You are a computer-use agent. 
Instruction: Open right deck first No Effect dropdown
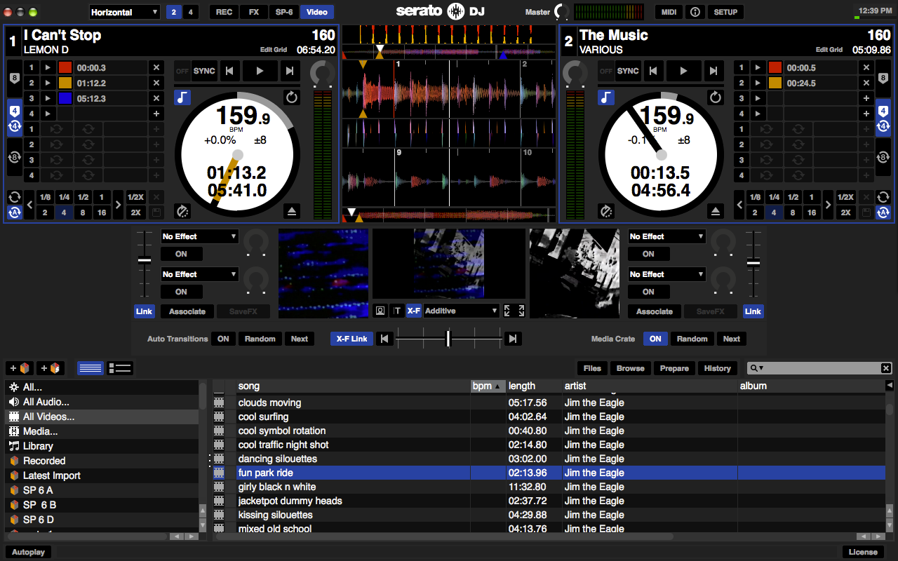click(x=667, y=236)
